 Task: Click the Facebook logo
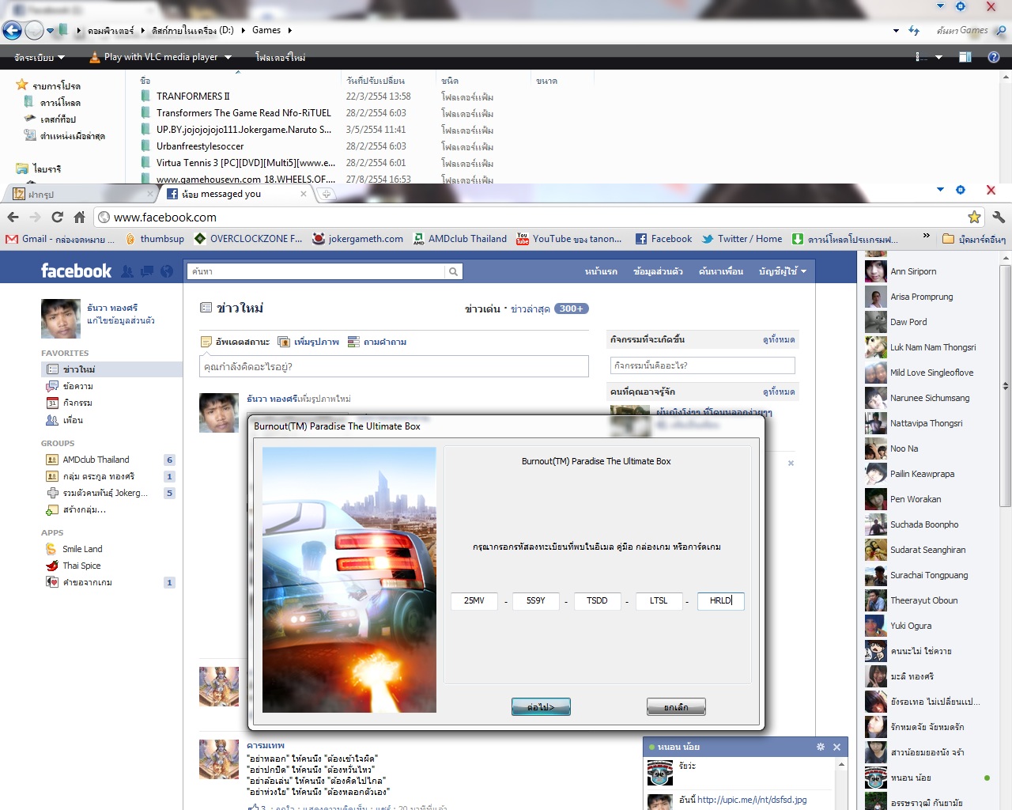point(76,271)
